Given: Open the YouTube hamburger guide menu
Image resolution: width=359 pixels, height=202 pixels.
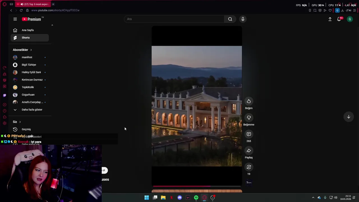Looking at the screenshot, I should [15, 19].
